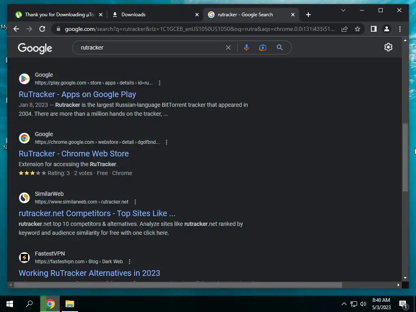Open more options for Chrome Web Store result

tap(166, 142)
